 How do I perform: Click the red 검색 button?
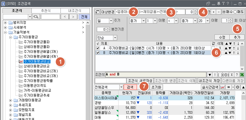pos(130,87)
